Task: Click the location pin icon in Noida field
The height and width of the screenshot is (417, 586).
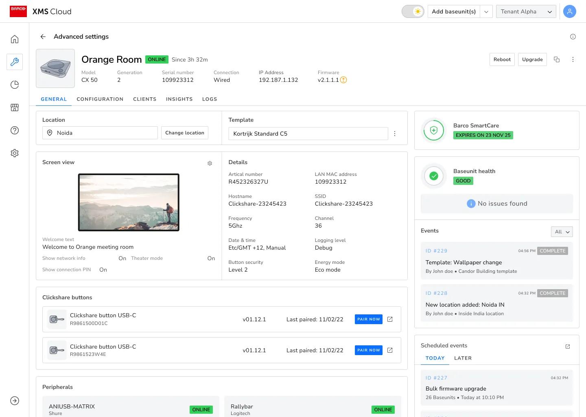Action: [50, 133]
